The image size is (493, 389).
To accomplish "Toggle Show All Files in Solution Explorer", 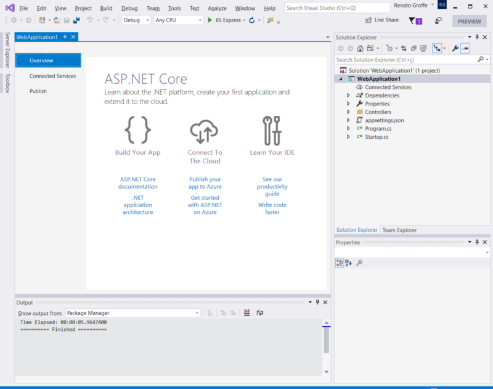I will (x=423, y=49).
